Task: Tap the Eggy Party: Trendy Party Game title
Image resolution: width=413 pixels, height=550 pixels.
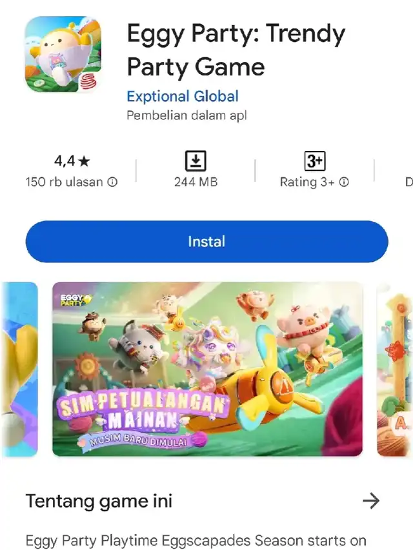Action: tap(236, 50)
